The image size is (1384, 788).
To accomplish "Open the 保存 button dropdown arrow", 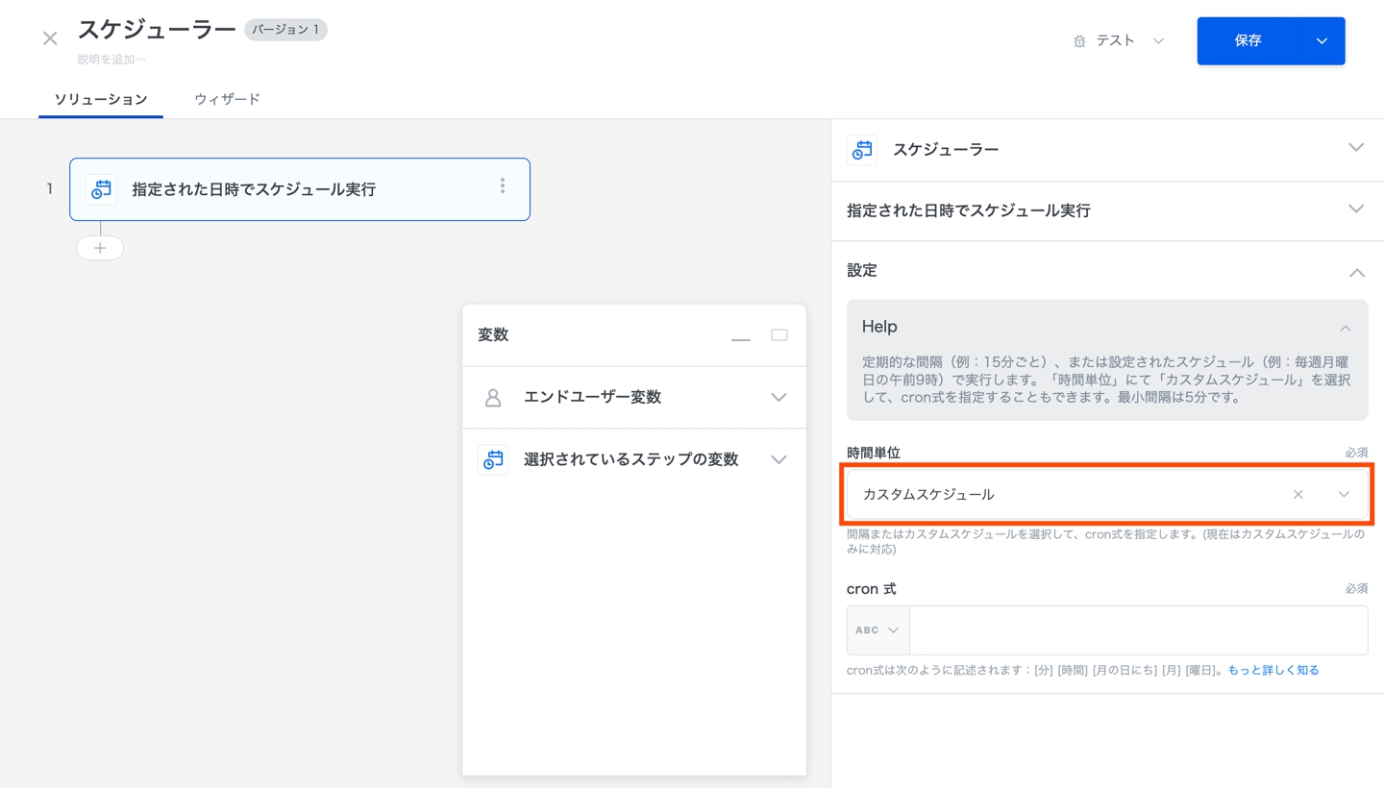I will coord(1322,41).
